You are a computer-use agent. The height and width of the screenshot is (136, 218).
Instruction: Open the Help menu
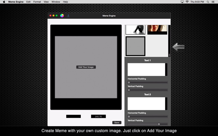click(x=65, y=2)
